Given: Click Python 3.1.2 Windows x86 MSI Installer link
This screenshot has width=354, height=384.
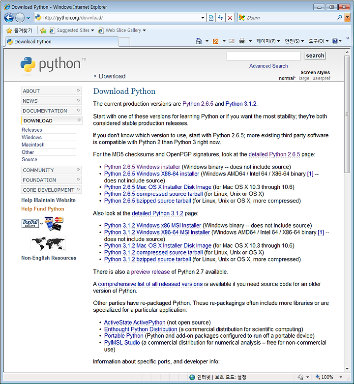Looking at the screenshot, I should pyautogui.click(x=152, y=225).
